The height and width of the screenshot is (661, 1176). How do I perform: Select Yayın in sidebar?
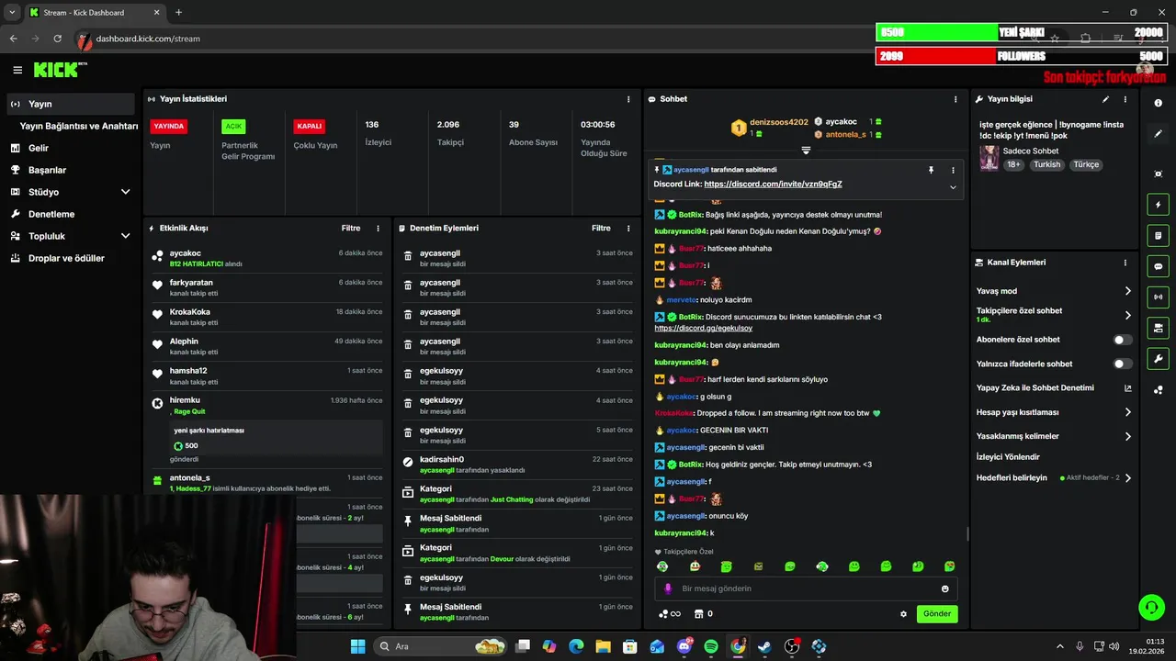[72, 104]
